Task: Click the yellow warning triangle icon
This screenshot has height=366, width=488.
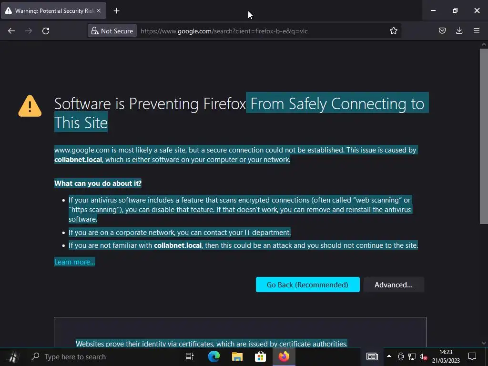Action: coord(30,106)
